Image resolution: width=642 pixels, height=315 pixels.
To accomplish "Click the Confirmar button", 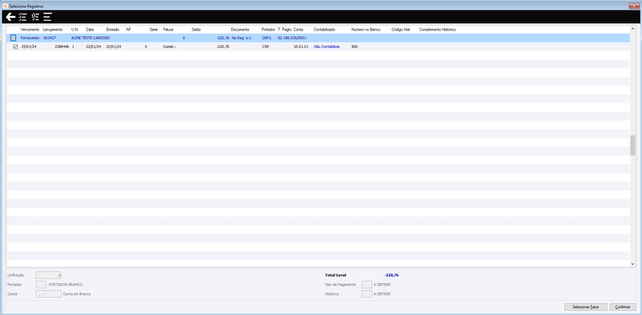I will point(623,307).
